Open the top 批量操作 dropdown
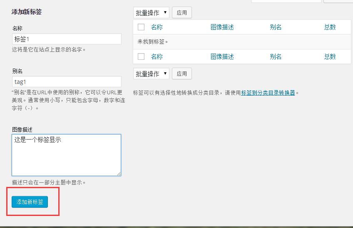This screenshot has height=228, width=353. point(151,13)
